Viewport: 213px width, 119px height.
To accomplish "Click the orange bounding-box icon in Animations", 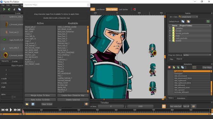I will 194,67.
